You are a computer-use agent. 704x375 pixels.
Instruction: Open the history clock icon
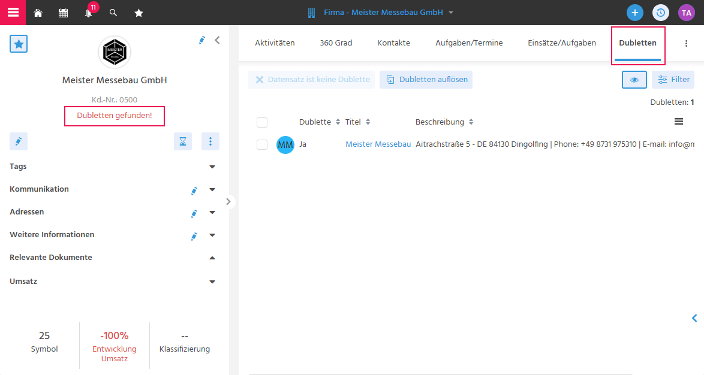click(660, 13)
